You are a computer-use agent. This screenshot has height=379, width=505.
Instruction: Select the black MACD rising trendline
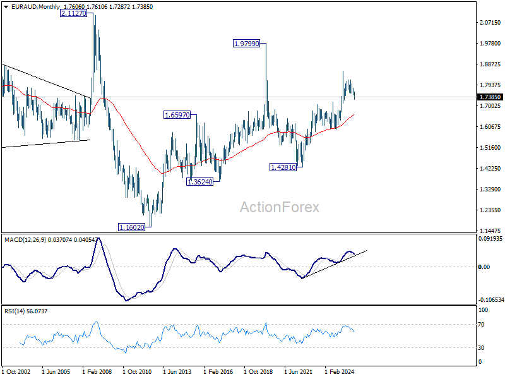tap(335, 264)
